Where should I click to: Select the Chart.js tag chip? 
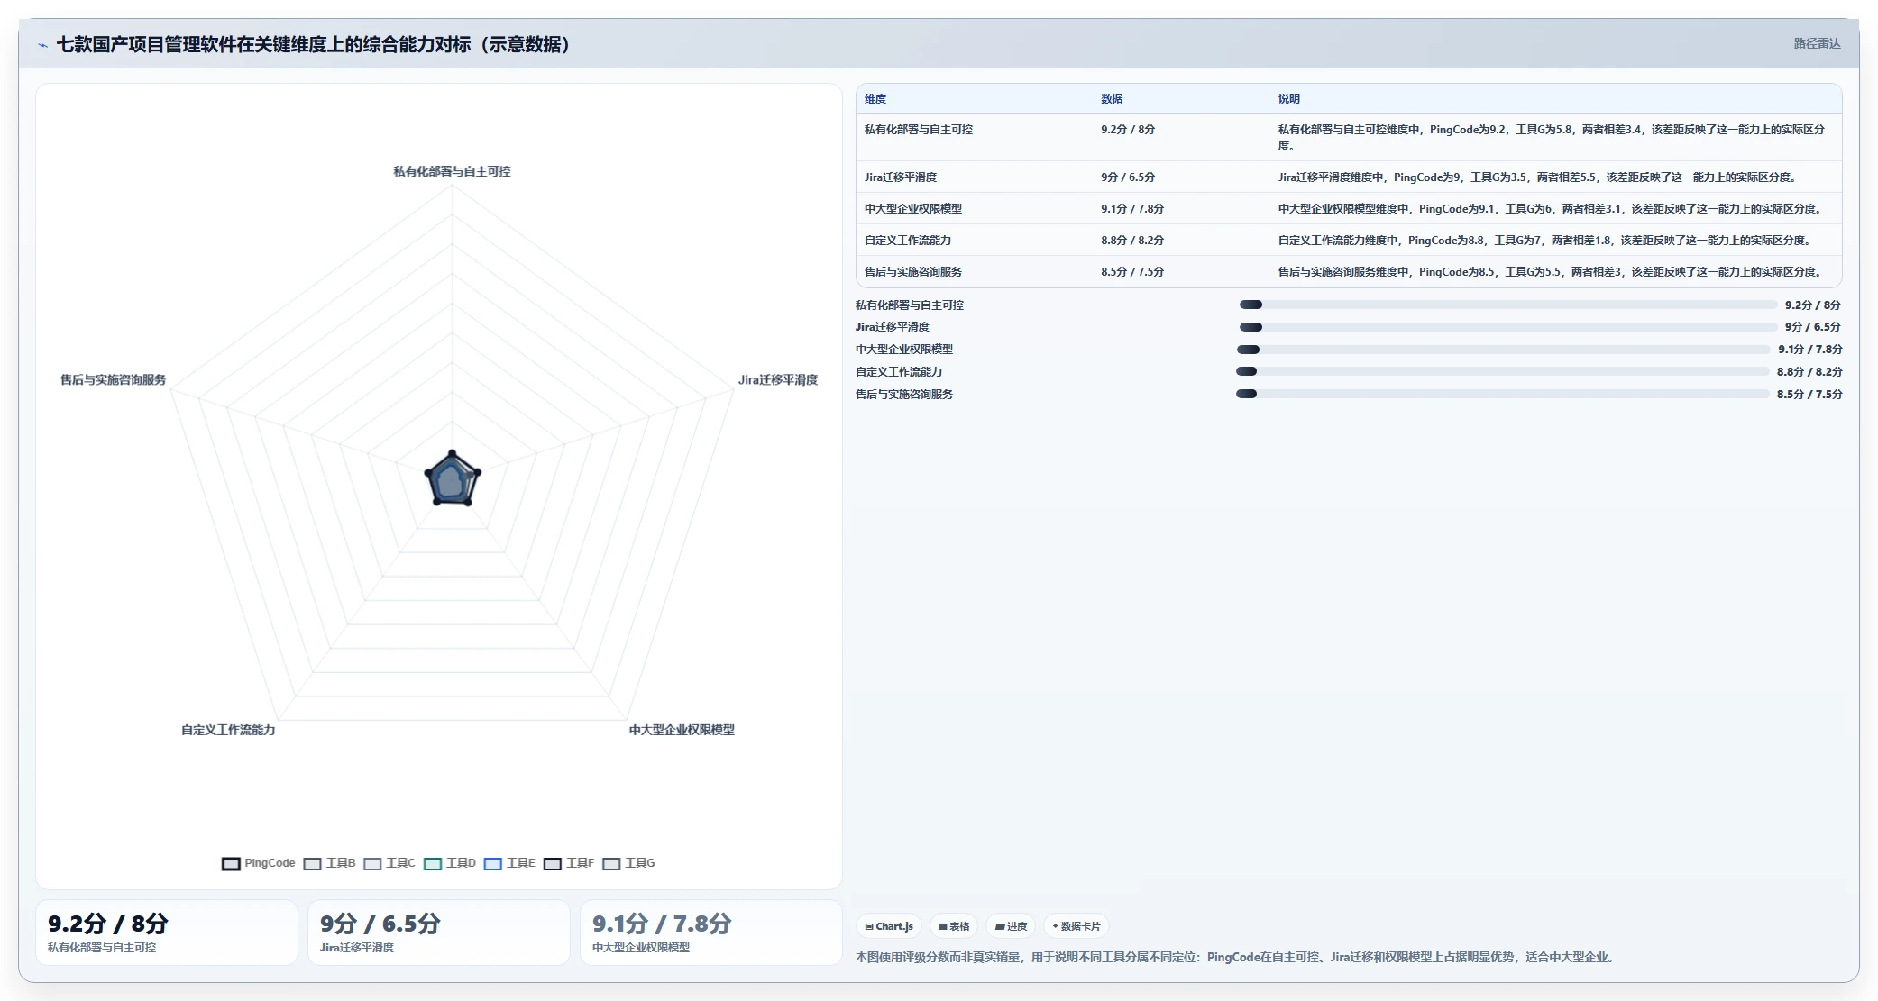[889, 926]
